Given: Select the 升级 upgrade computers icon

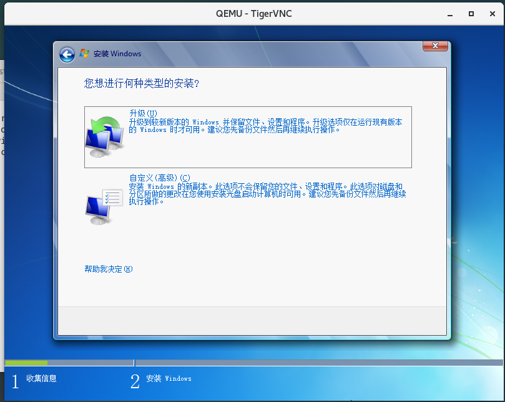Looking at the screenshot, I should [x=104, y=137].
